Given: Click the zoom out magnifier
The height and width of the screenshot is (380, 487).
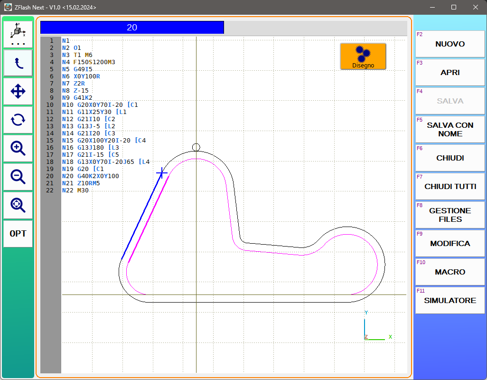Looking at the screenshot, I should tap(18, 177).
